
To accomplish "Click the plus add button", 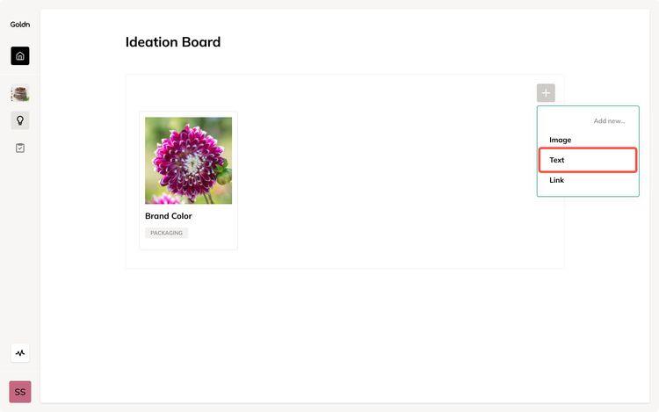I will pyautogui.click(x=546, y=93).
